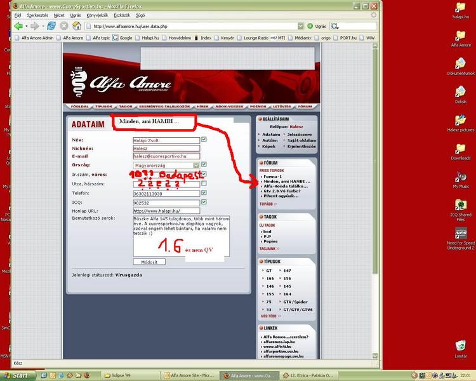Screen dimensions: 476x381
Task: Open the Back button history dropdown arrow
Action: click(27, 26)
